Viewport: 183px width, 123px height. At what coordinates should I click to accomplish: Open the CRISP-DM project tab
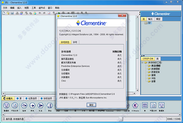148,59
